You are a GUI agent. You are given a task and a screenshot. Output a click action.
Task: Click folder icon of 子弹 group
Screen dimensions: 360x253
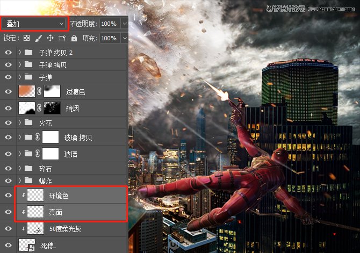click(28, 76)
